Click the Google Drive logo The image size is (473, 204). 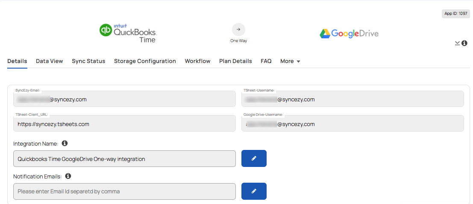click(x=349, y=33)
